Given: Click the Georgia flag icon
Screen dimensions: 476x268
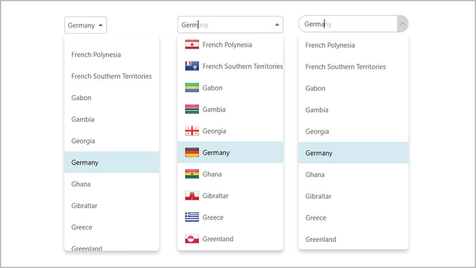Looking at the screenshot, I should pos(192,131).
